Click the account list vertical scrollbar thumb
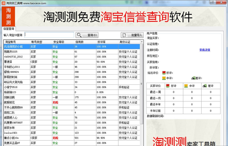 pyautogui.click(x=142, y=84)
